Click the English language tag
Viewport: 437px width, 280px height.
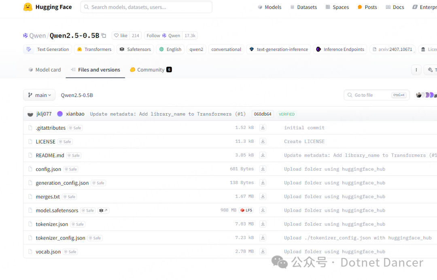point(170,49)
